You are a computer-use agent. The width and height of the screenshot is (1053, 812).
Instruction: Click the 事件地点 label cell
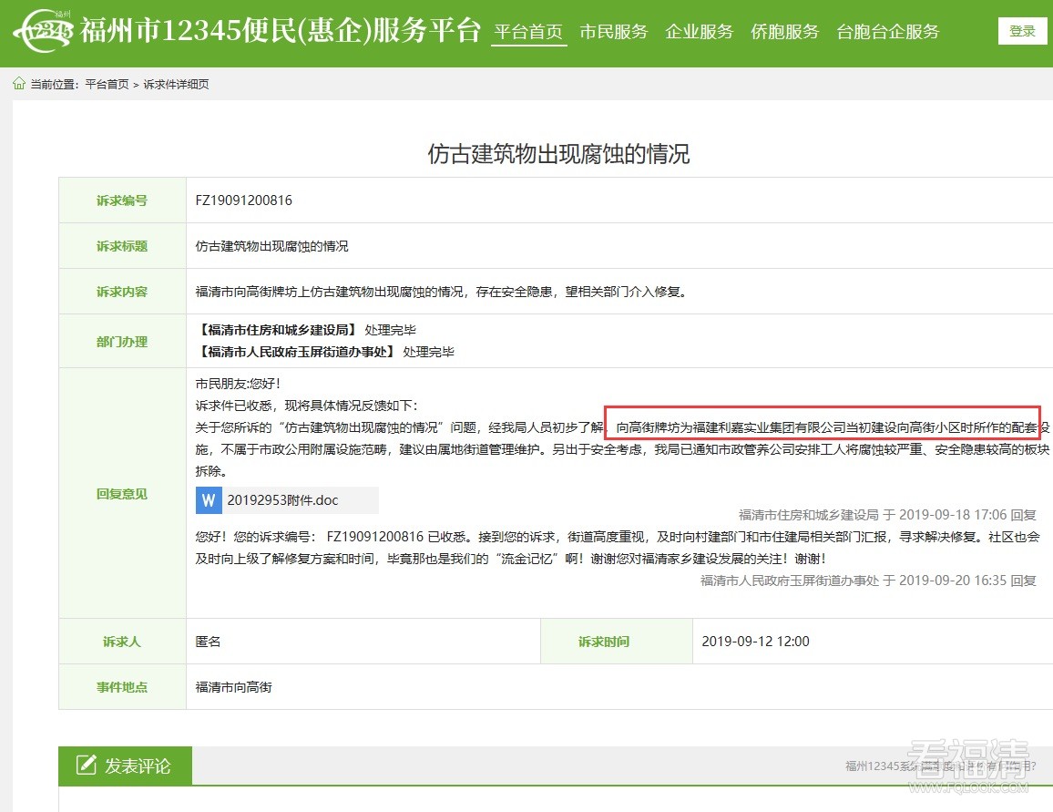pyautogui.click(x=122, y=687)
